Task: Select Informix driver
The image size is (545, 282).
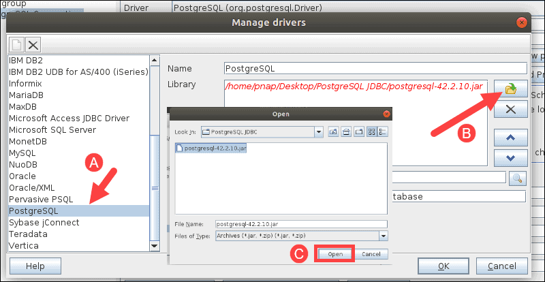Action: (78, 84)
